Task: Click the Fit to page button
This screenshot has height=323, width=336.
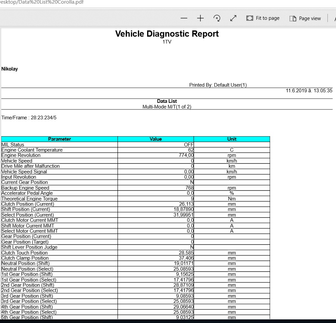Action: click(263, 18)
